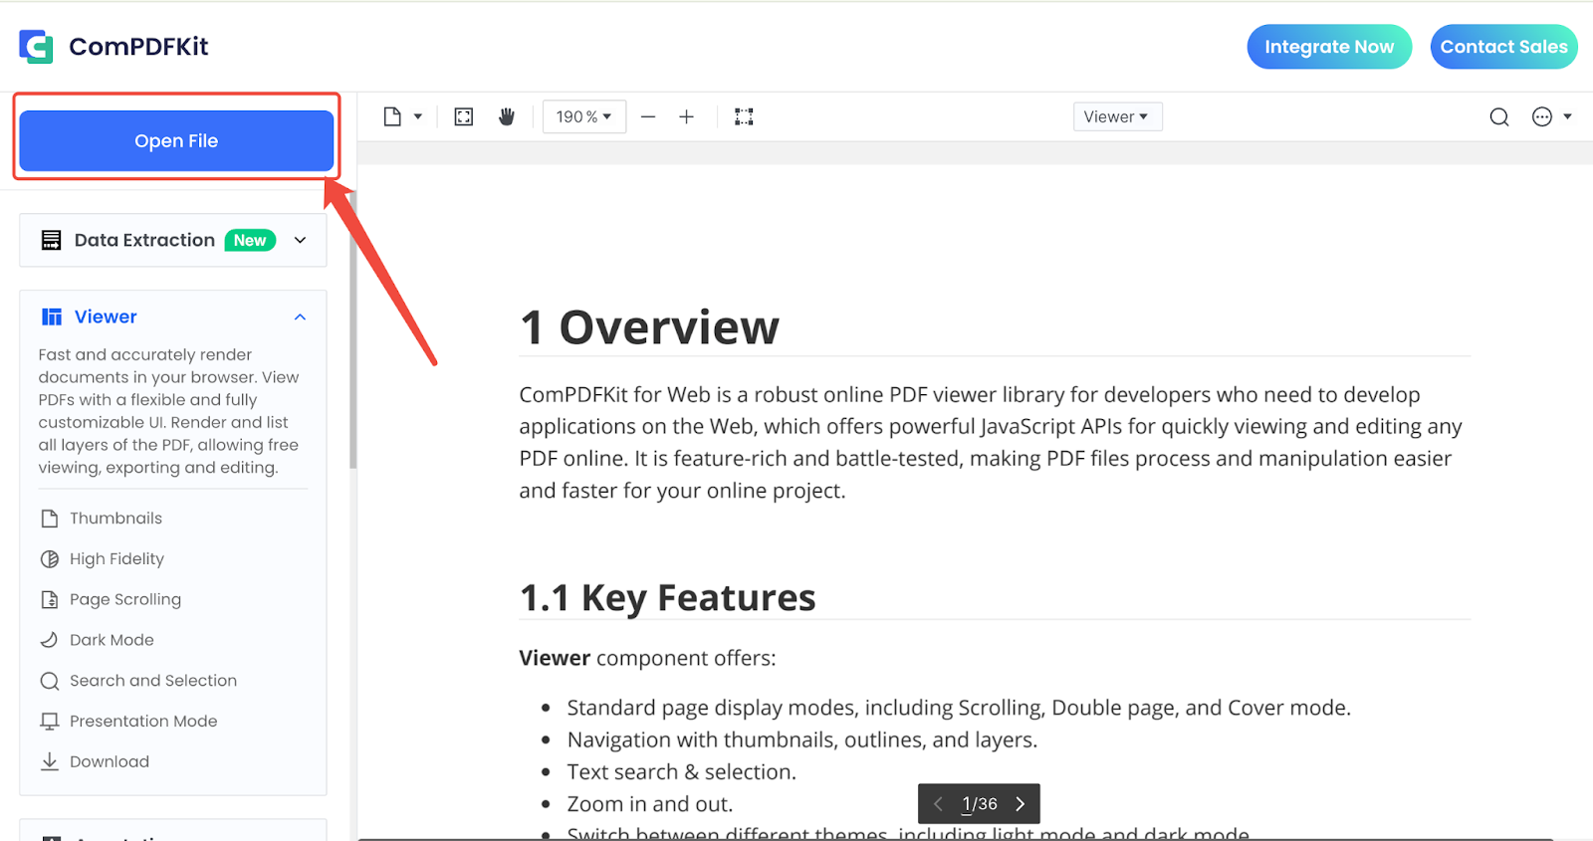Click the 'Text search & selection.' bullet
Viewport: 1593px width, 841px height.
682,771
